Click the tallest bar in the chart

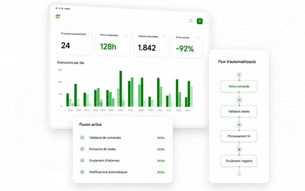(x=121, y=89)
